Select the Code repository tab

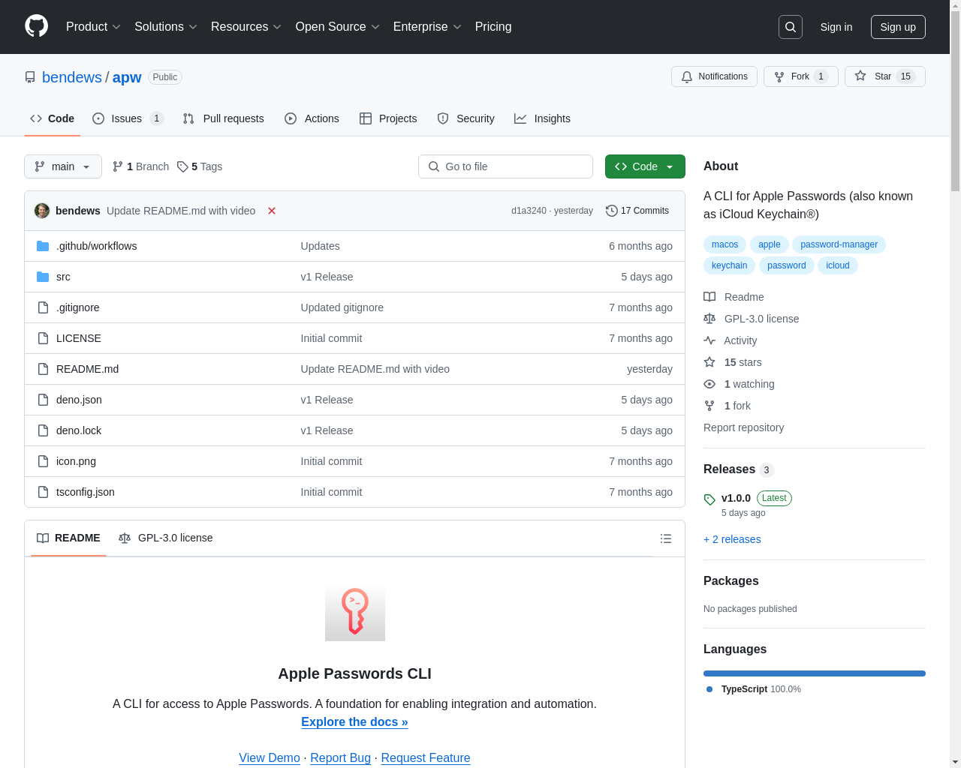pos(52,118)
